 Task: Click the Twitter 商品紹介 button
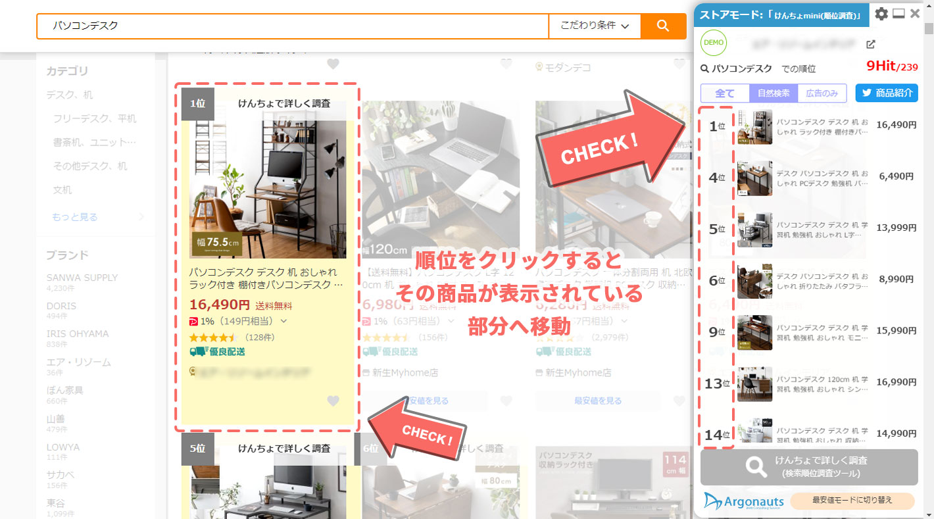(886, 93)
